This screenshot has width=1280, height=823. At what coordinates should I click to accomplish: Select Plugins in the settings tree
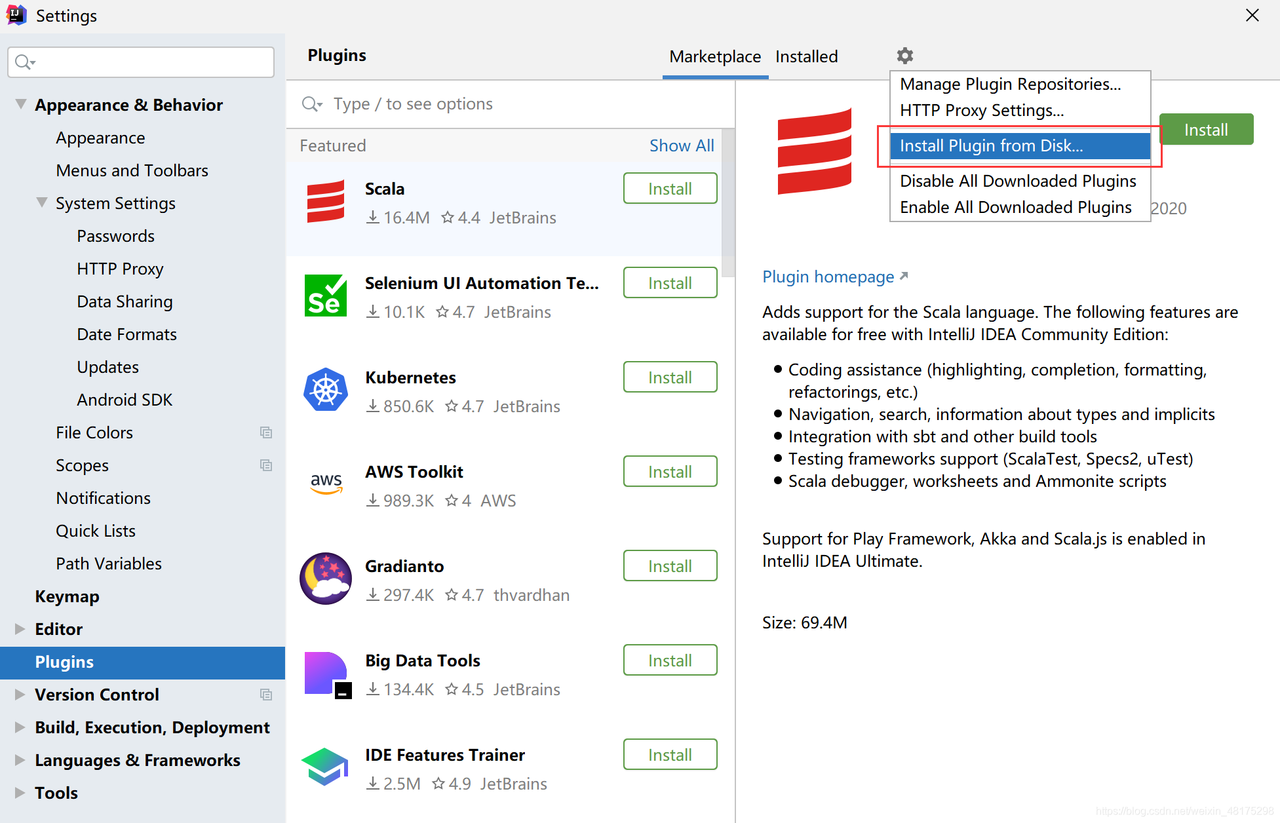[142, 662]
